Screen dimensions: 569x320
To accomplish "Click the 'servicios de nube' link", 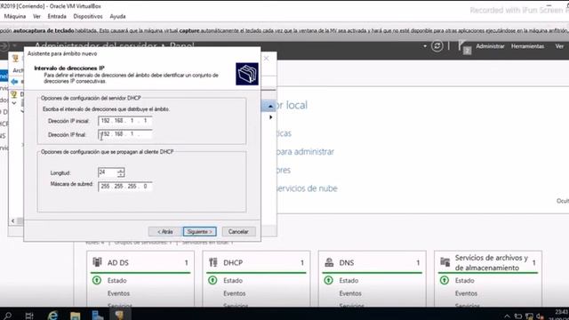I will [x=307, y=188].
